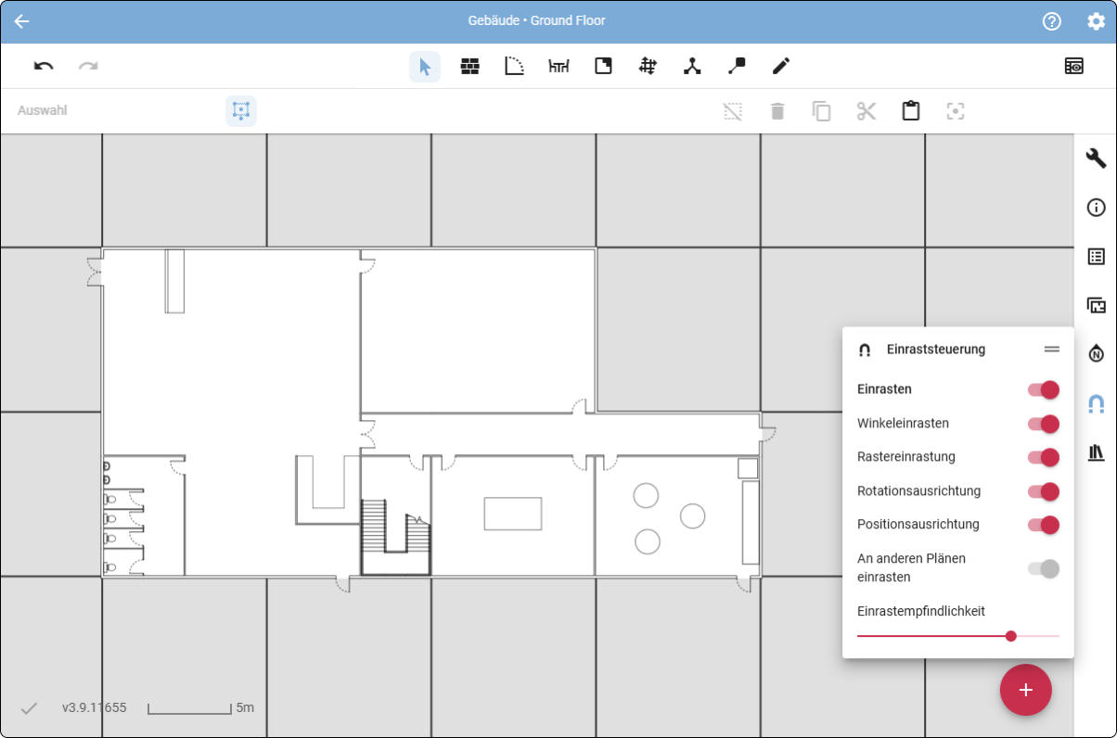Select the rectangular table in middle room
The width and height of the screenshot is (1117, 738).
coord(512,514)
